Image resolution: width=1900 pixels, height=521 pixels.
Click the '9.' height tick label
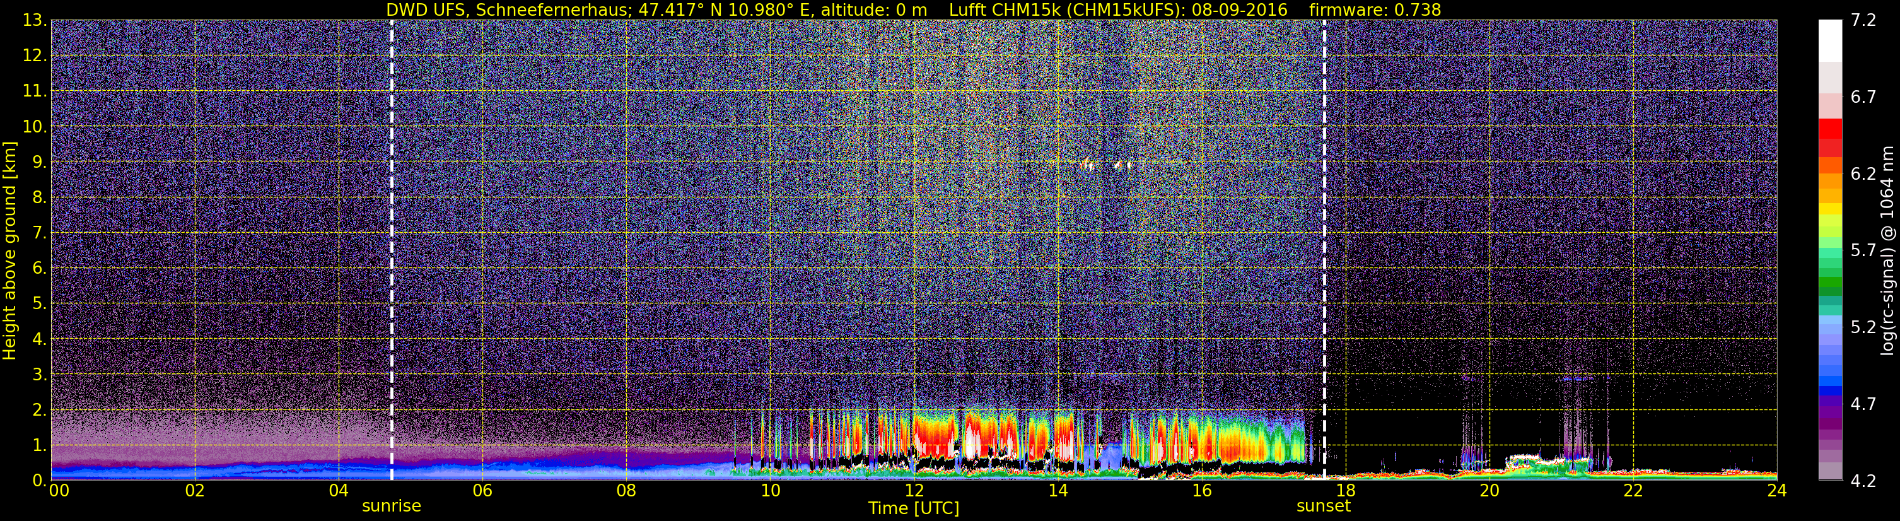tap(40, 161)
